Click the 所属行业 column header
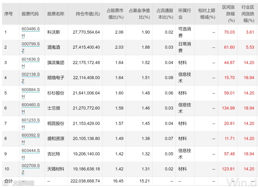 (185, 14)
